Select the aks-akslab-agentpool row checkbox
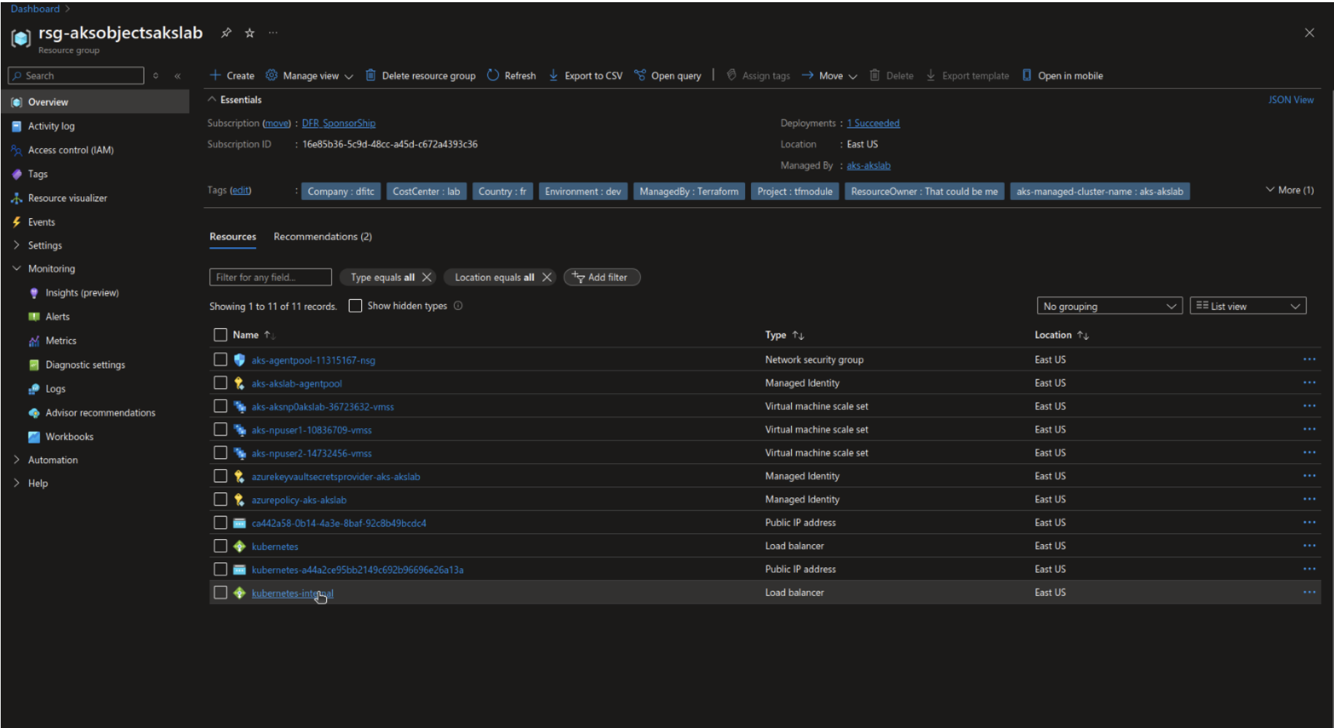1334x728 pixels. click(x=220, y=382)
